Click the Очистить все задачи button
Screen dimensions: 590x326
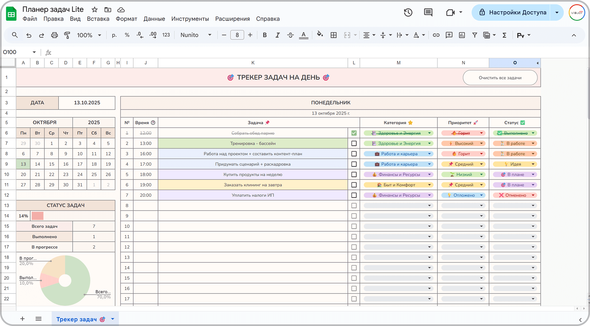[x=500, y=78]
